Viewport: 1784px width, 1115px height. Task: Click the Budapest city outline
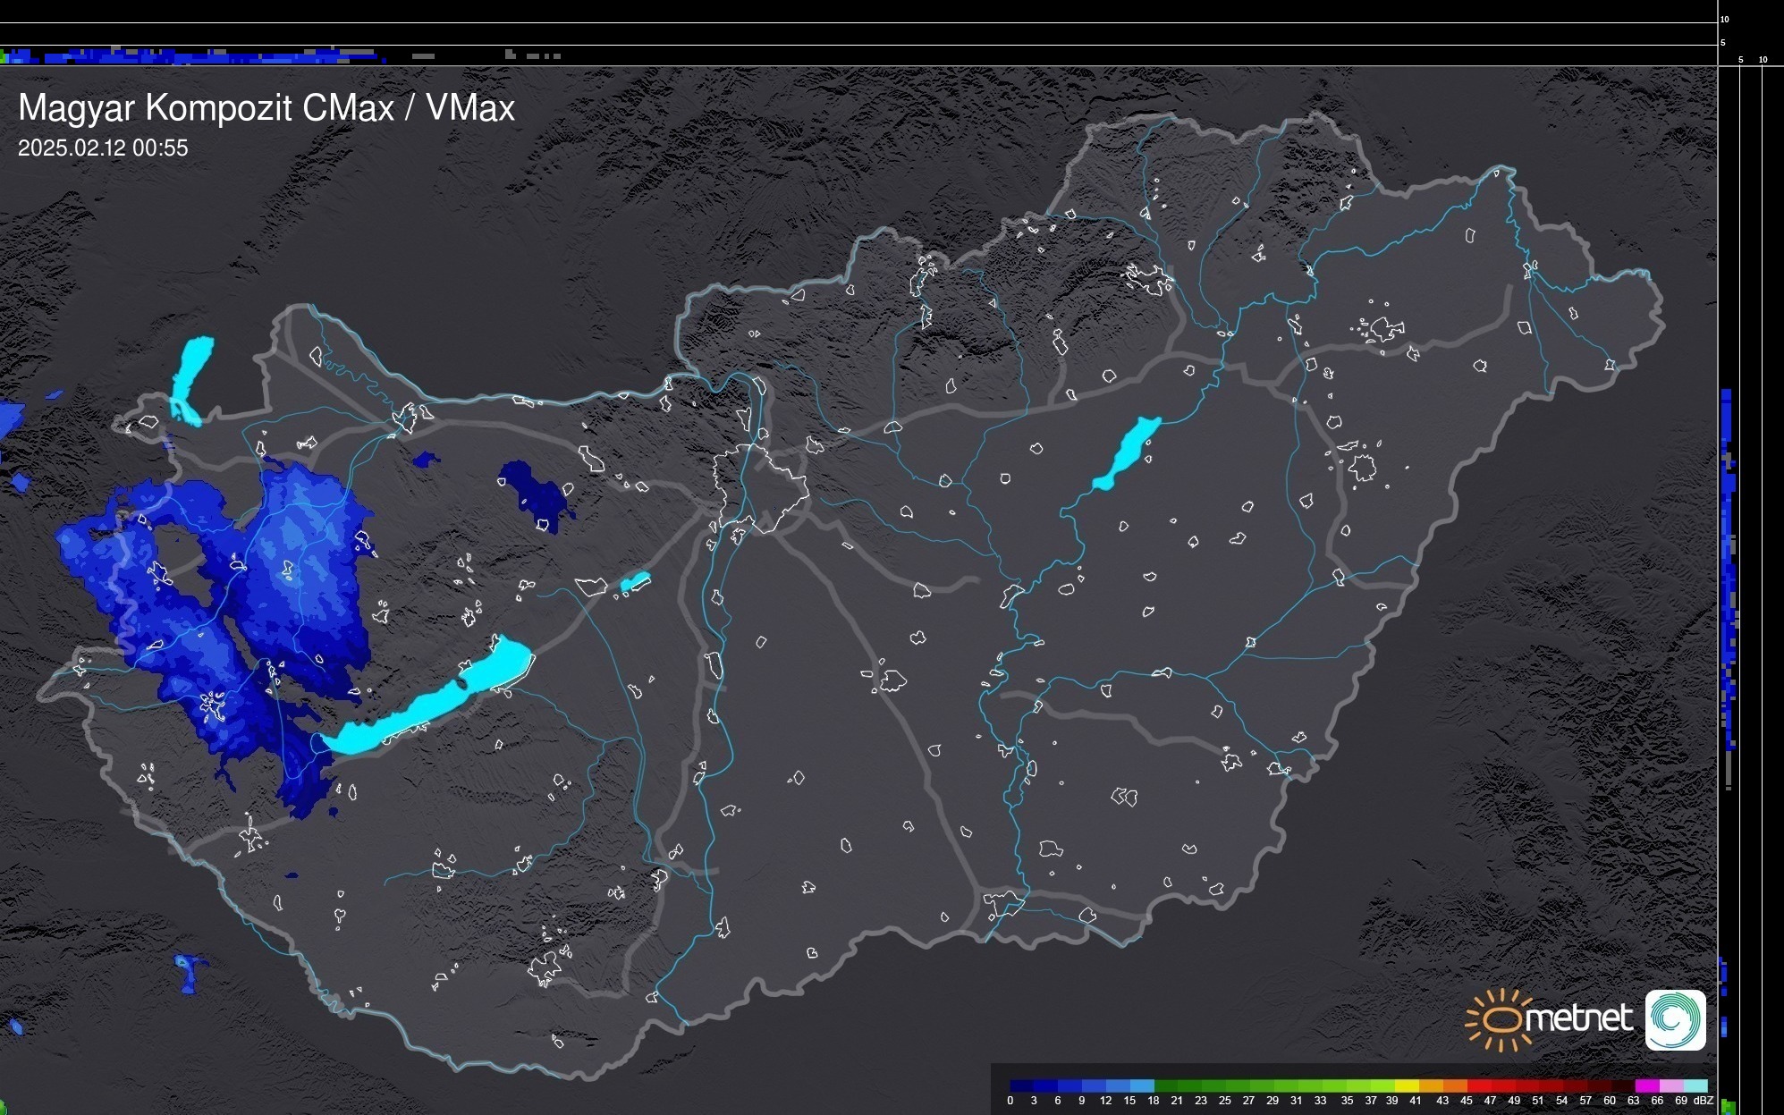tap(762, 487)
